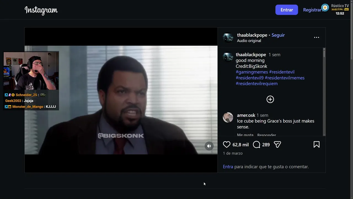The height and width of the screenshot is (199, 353).
Task: Open thaablackpope username in caption
Action: [x=251, y=55]
